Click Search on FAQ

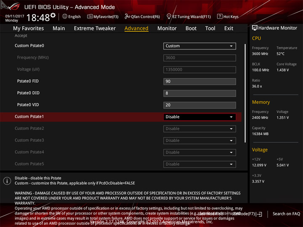point(286,214)
